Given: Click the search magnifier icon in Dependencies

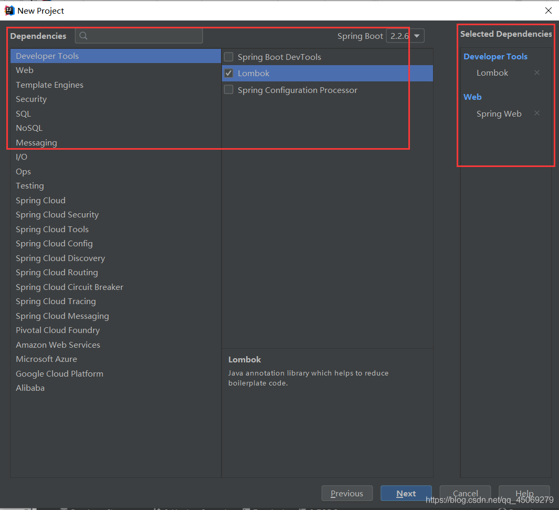Looking at the screenshot, I should [83, 36].
